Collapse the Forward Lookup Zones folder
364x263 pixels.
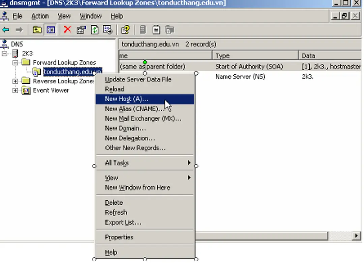[x=15, y=63]
